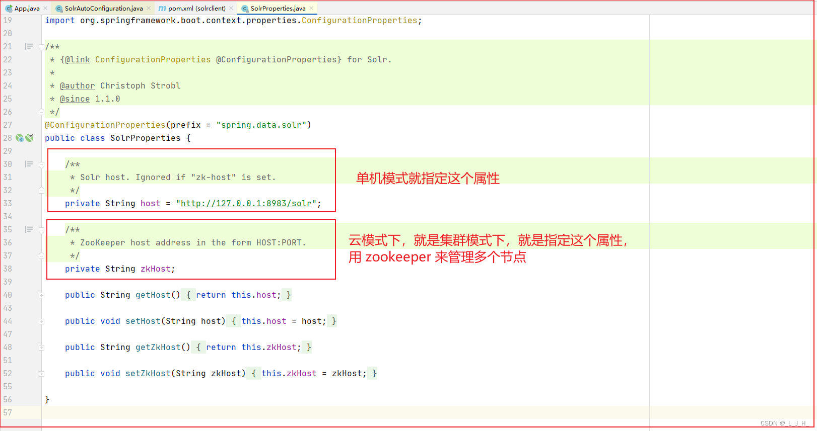Collapse the zkHost Javadoc at line 35
The height and width of the screenshot is (431, 817).
41,230
